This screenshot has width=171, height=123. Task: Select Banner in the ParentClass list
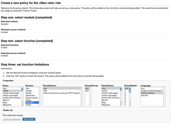[x=111, y=100]
